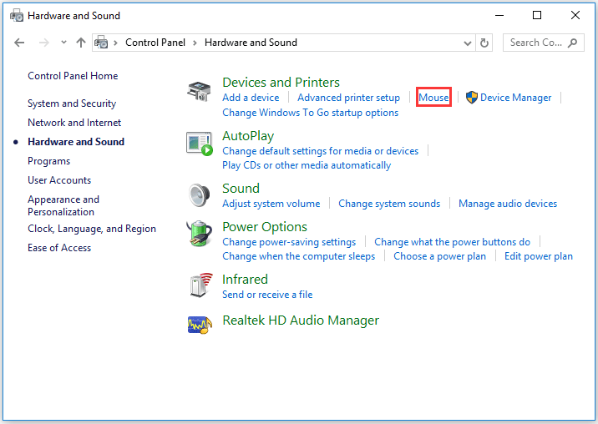Select System and Security in sidebar
This screenshot has width=598, height=424.
pos(72,103)
